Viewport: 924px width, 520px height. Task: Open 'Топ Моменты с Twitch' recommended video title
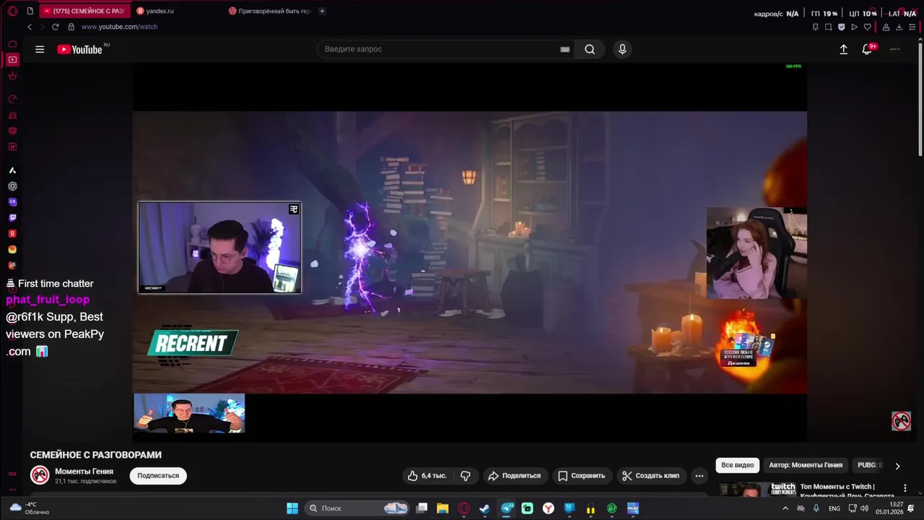(x=847, y=491)
